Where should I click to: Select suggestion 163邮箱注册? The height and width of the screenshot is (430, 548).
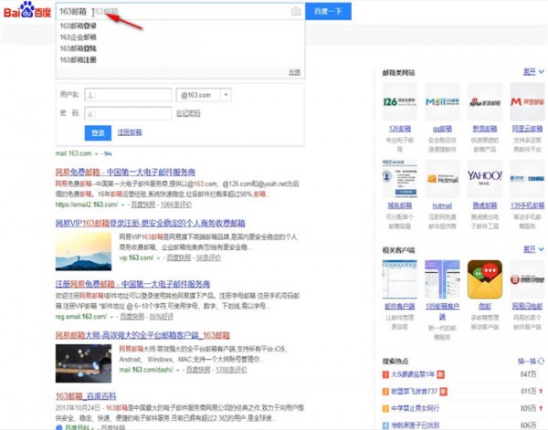tap(78, 59)
